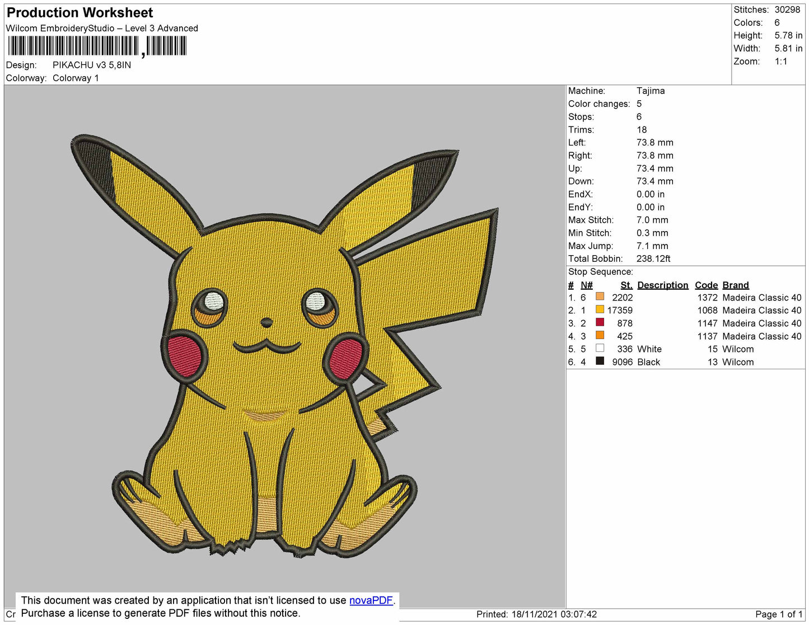This screenshot has height=625, width=809.
Task: Click the barcode under the worksheet title
Action: click(x=96, y=46)
